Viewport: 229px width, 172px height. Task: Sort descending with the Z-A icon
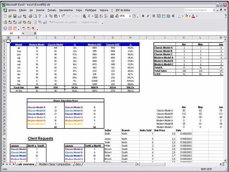pos(106,16)
